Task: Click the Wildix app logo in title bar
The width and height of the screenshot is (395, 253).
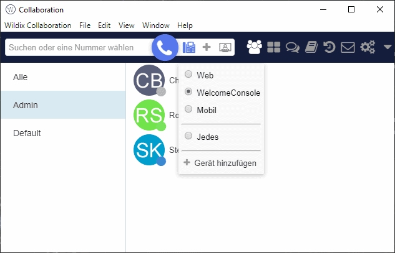Action: 11,9
